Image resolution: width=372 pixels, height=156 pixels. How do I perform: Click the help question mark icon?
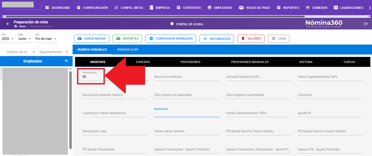pyautogui.click(x=172, y=24)
